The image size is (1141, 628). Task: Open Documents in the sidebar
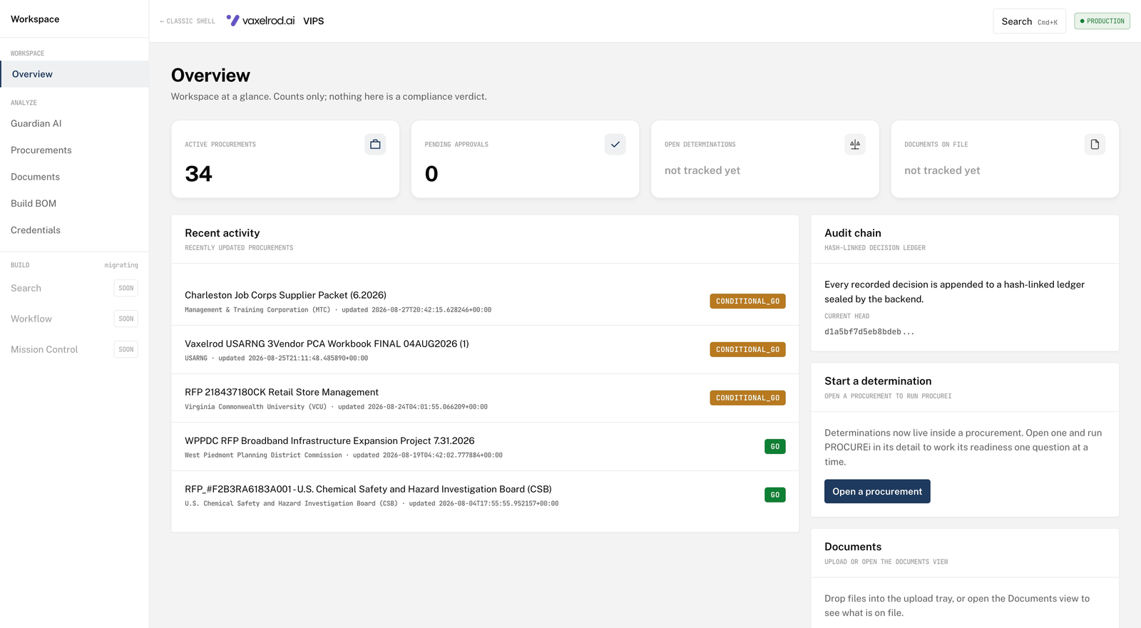pyautogui.click(x=74, y=177)
